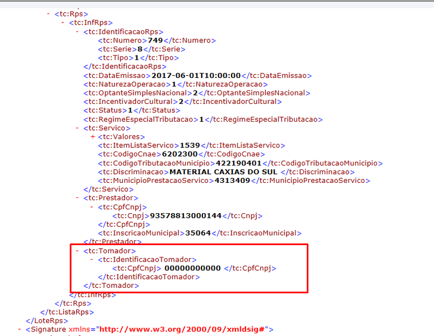The image size is (434, 336).
Task: Click the opening tc:CodigoCnae tag
Action: click(130, 154)
